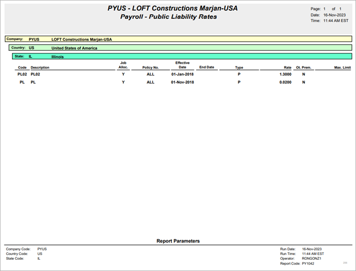Click the Type 'P' in the 1.3000 row

tap(239, 74)
